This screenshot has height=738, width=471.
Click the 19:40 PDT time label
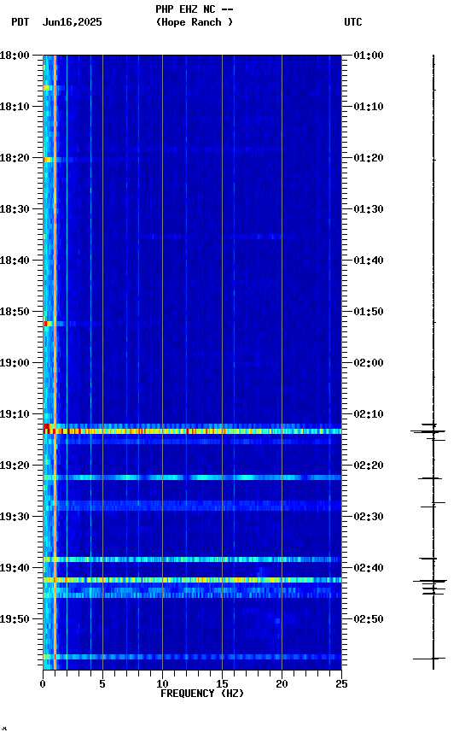pos(15,568)
